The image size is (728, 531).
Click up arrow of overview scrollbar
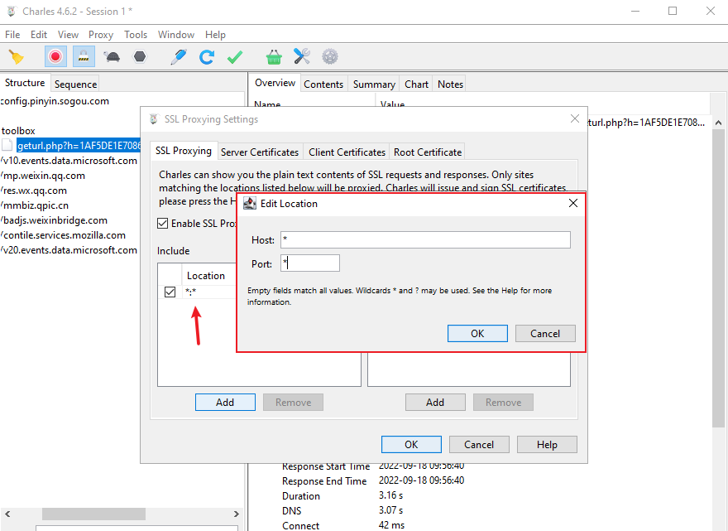click(x=718, y=123)
